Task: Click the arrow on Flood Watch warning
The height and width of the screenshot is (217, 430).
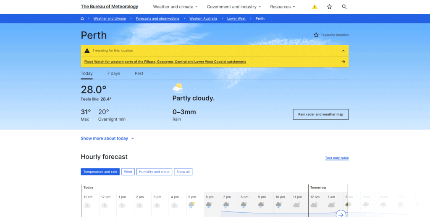Action: pos(343,62)
